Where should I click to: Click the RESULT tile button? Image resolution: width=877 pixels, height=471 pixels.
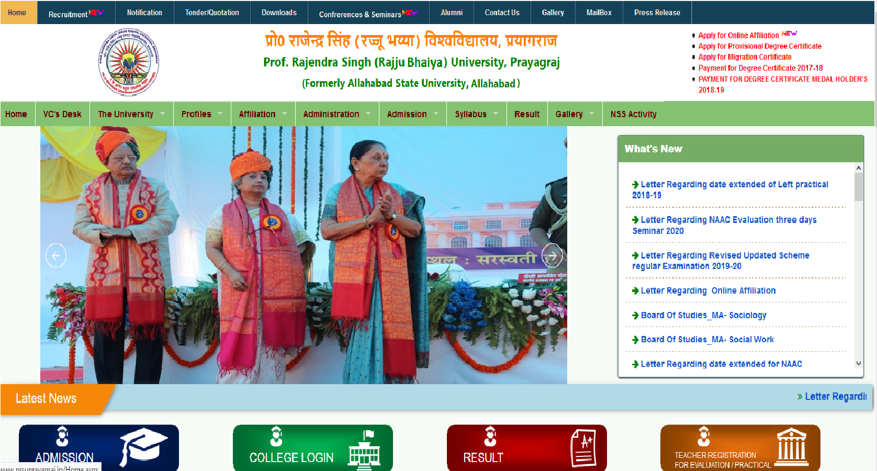pyautogui.click(x=527, y=447)
